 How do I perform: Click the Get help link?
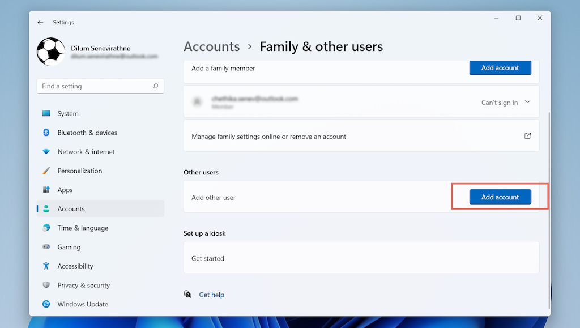click(x=211, y=295)
